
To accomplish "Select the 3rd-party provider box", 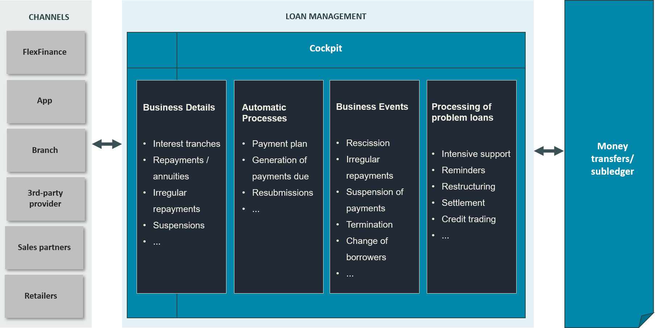I will (x=45, y=199).
